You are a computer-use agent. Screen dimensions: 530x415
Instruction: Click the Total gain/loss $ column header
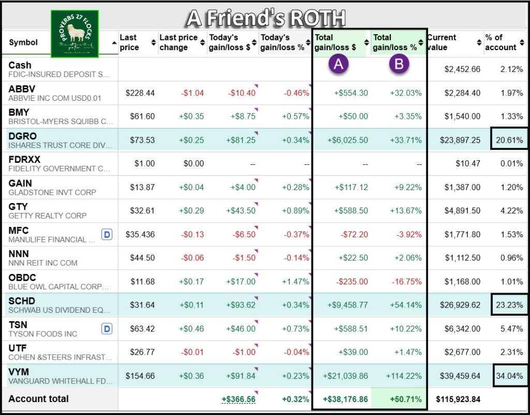[335, 42]
